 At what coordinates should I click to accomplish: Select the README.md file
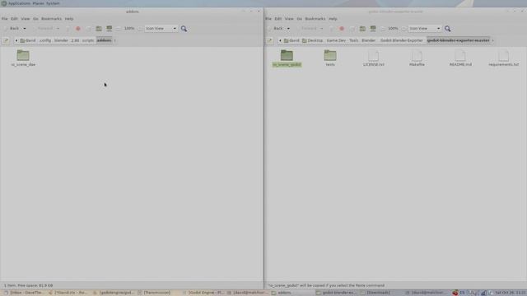pos(460,58)
